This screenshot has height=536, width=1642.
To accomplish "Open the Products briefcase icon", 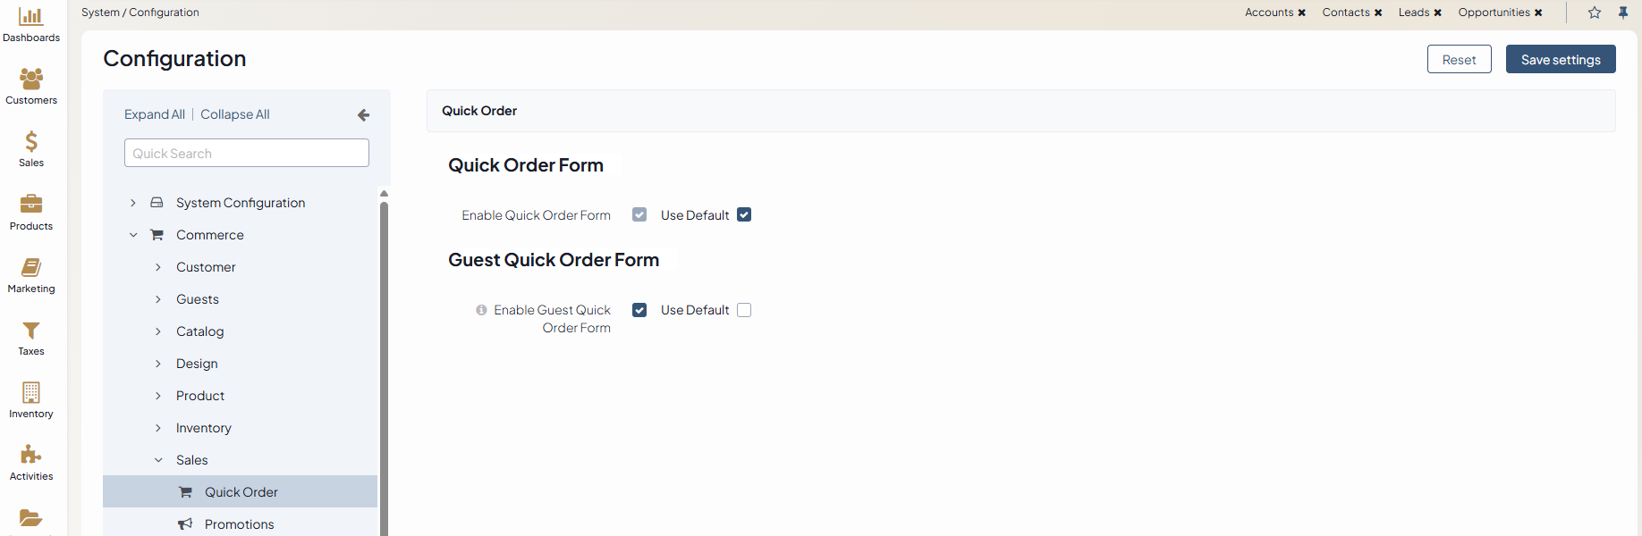I will click(31, 205).
